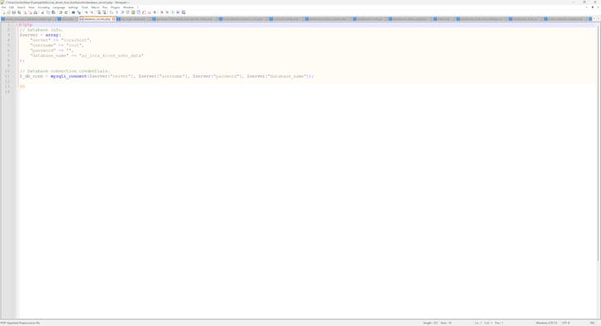601x326 pixels.
Task: Open the Search menu
Action: pyautogui.click(x=21, y=7)
